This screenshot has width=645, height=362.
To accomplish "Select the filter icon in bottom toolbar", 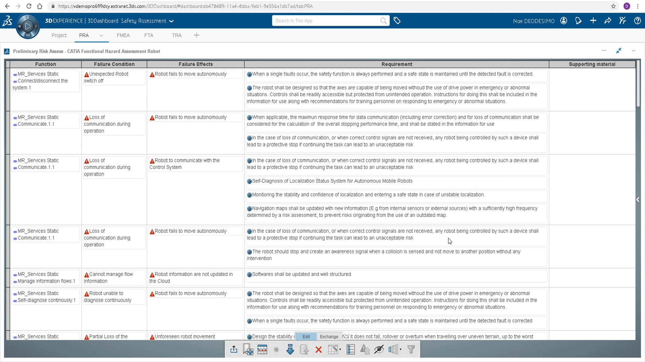I will pos(411,350).
